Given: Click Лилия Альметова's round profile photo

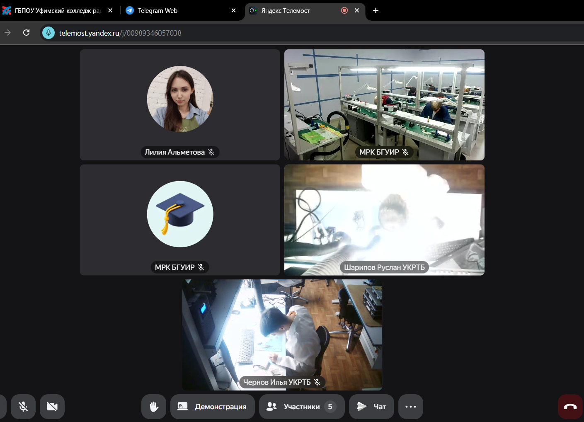Looking at the screenshot, I should coord(180,99).
